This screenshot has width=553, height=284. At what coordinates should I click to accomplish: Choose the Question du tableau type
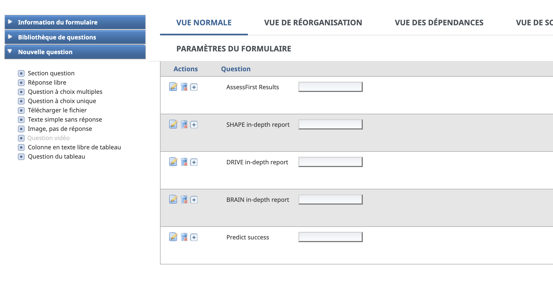(x=56, y=156)
